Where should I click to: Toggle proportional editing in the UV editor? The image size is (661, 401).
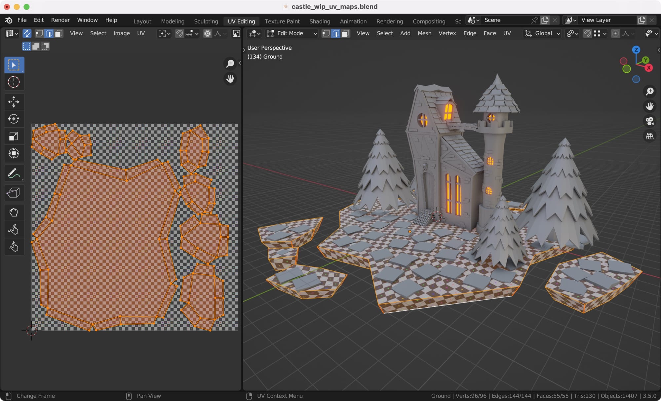[x=207, y=33]
